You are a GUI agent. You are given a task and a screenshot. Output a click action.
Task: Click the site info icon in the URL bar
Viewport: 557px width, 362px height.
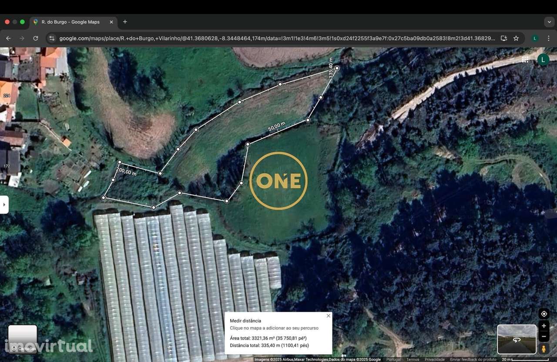pyautogui.click(x=52, y=38)
